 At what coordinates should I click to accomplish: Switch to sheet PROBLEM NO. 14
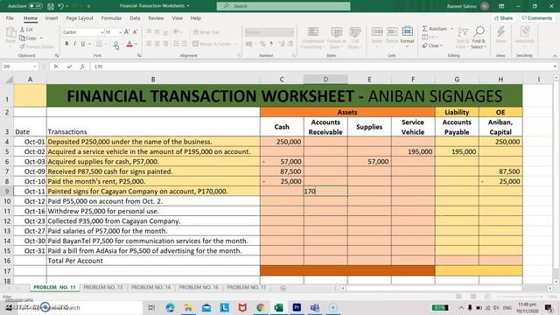(x=150, y=287)
